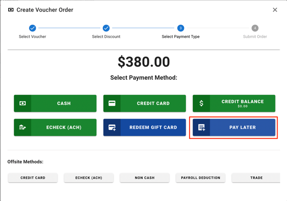
Task: Choose offsite eCheck (ACH) method
Action: pos(89,178)
